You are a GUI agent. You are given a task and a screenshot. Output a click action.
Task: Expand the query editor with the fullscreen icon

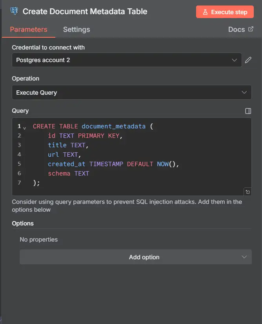[x=247, y=192]
